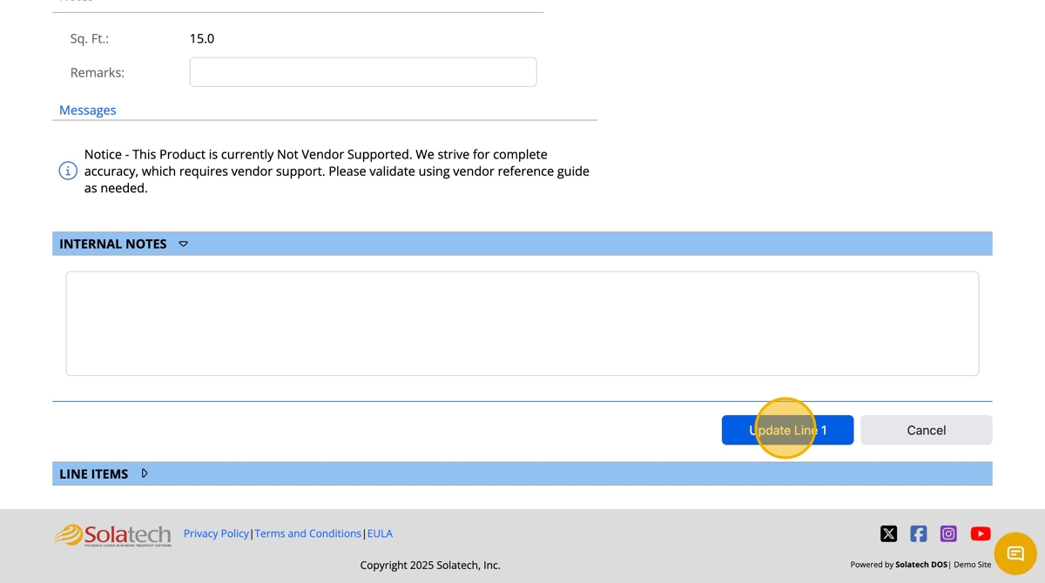Click inside the Internal Notes text area
This screenshot has height=583, width=1045.
point(522,324)
